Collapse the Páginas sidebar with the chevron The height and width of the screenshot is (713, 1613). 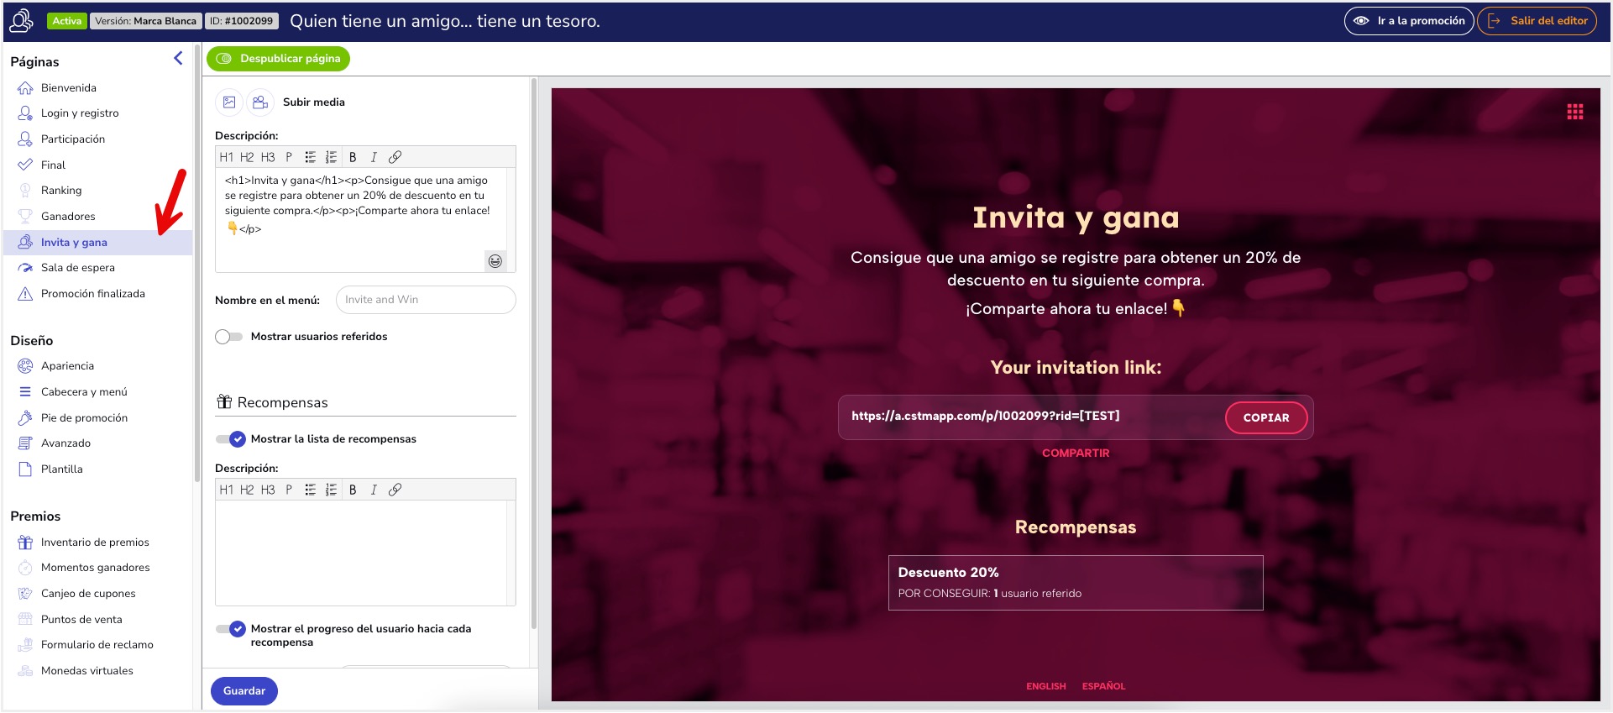point(178,58)
